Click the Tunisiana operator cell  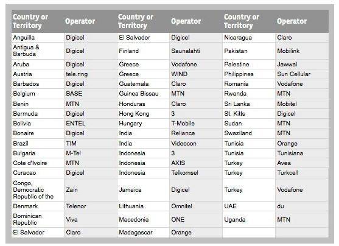302,153
